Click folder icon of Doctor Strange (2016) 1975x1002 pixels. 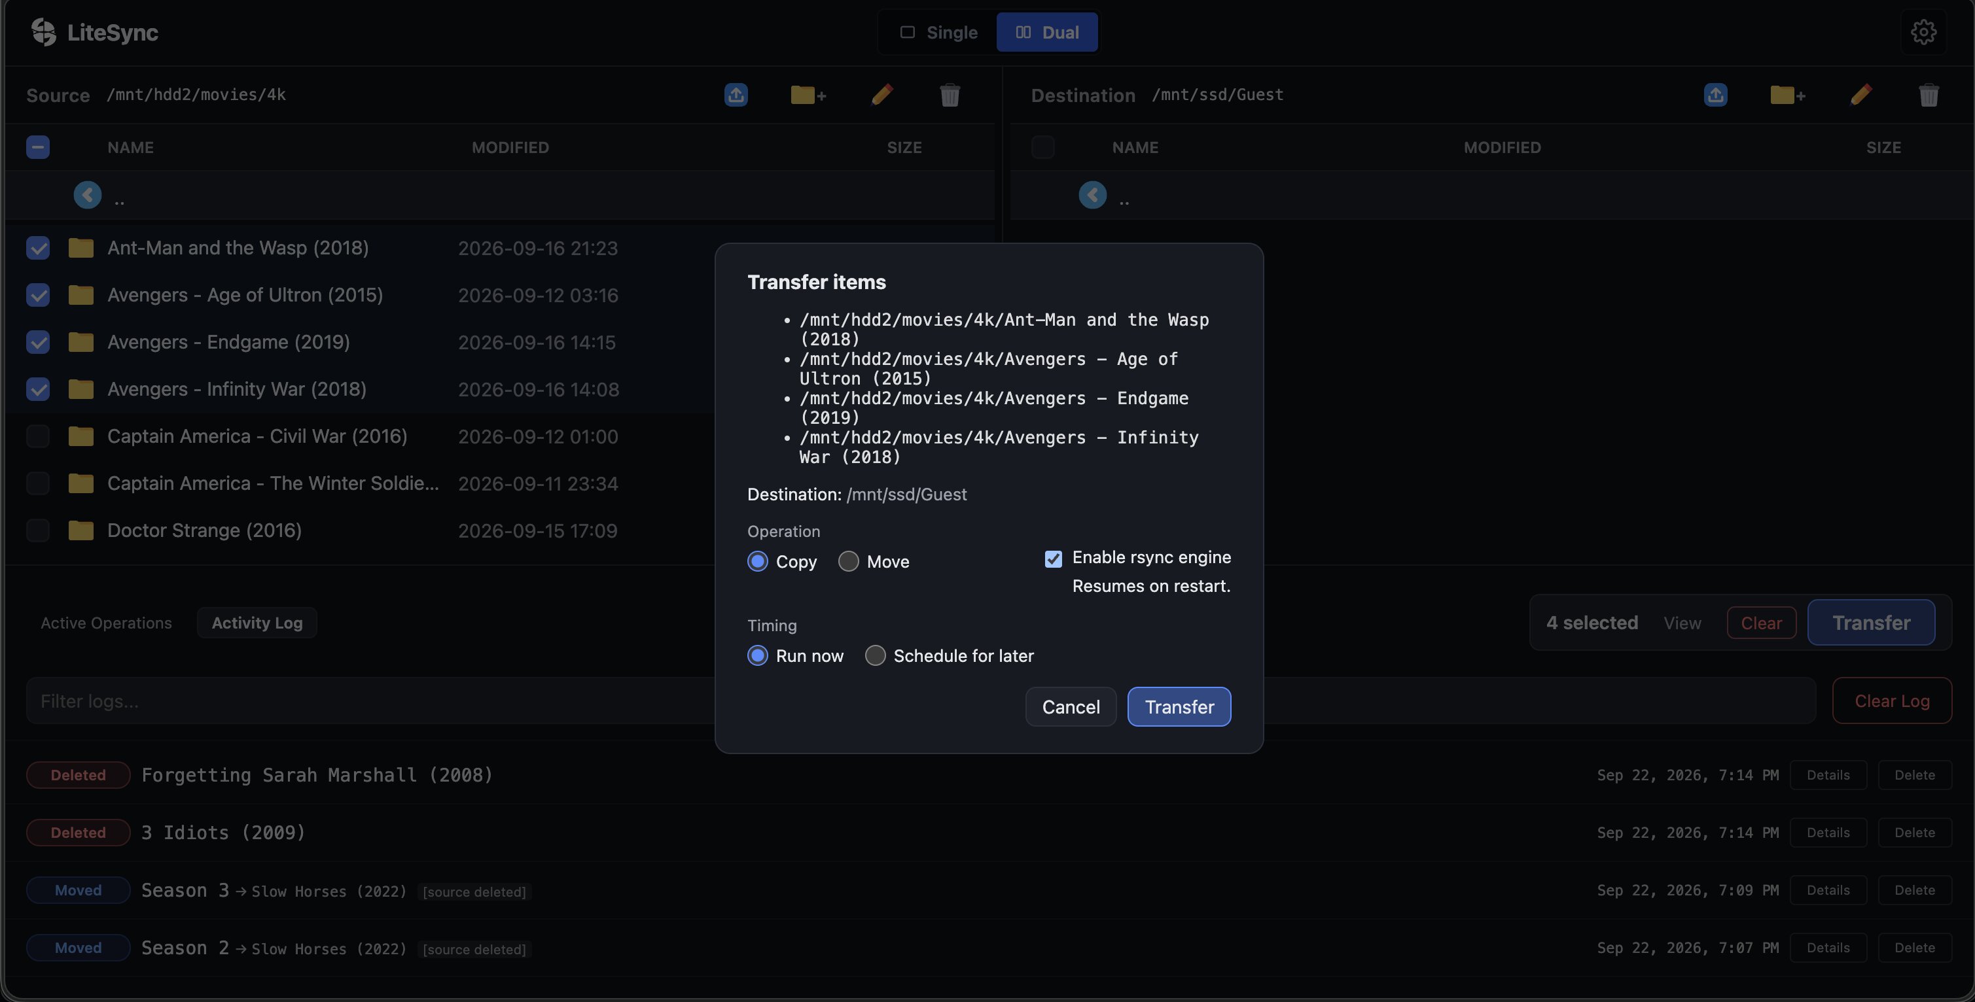[80, 531]
